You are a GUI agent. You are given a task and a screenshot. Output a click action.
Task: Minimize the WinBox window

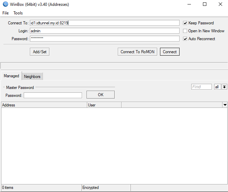[189, 4]
